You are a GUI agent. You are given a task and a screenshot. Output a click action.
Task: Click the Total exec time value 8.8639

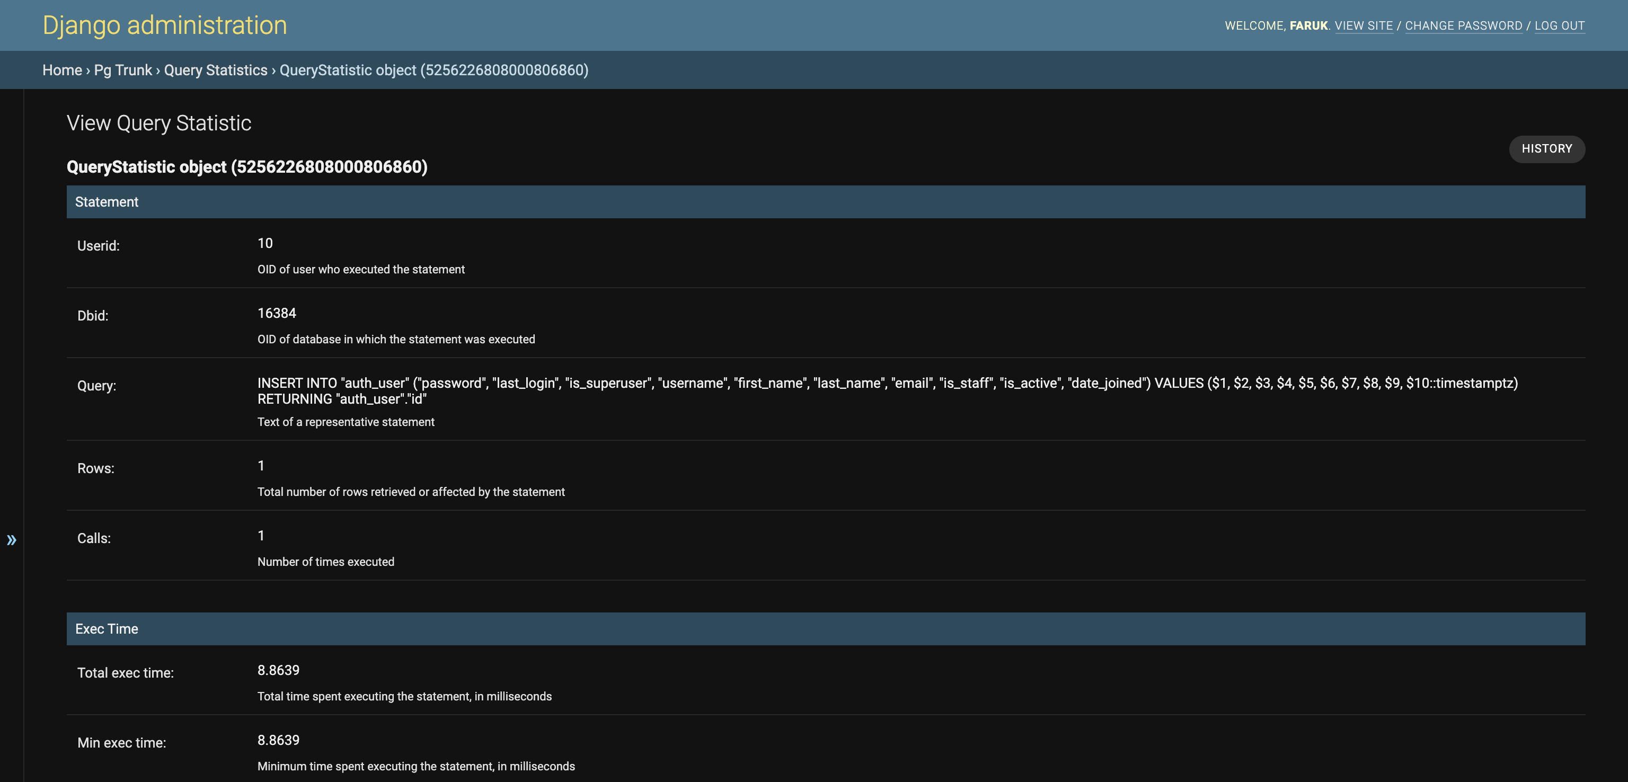coord(278,670)
